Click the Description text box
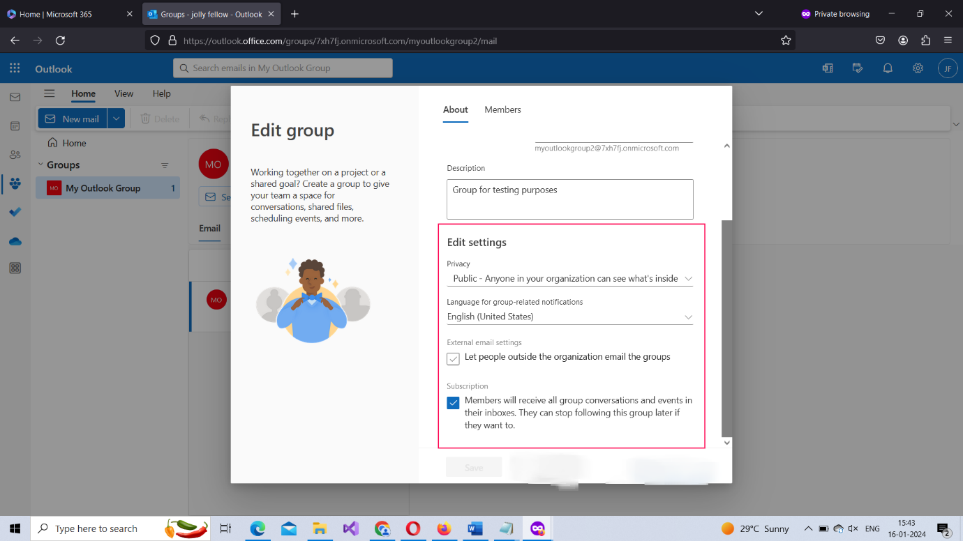The image size is (963, 541). [x=570, y=199]
